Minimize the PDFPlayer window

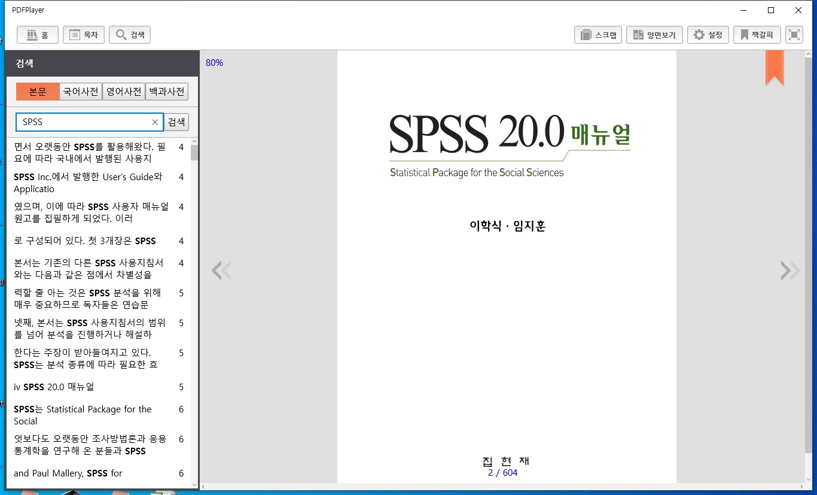743,10
